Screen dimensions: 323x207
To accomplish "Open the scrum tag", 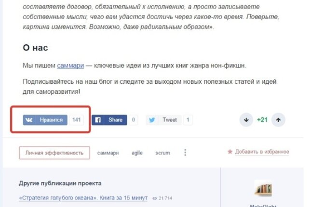I will tap(162, 153).
